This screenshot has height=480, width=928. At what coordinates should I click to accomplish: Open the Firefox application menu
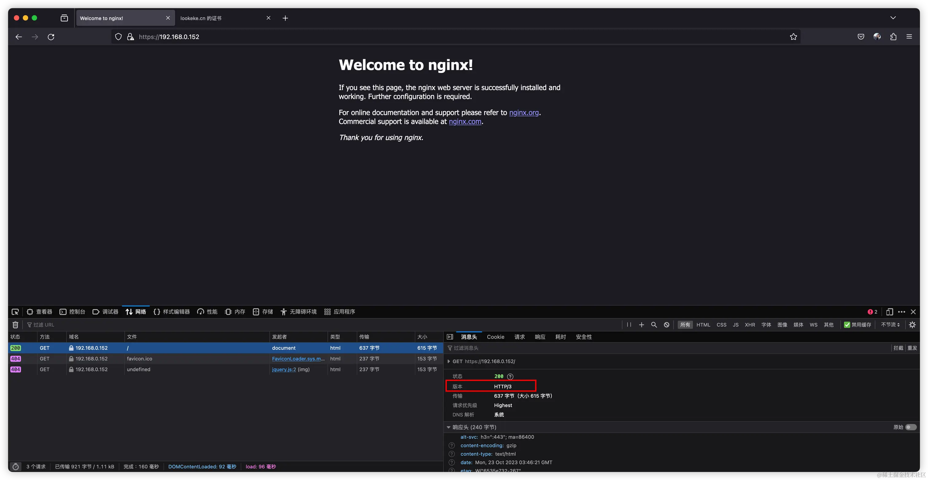[909, 37]
